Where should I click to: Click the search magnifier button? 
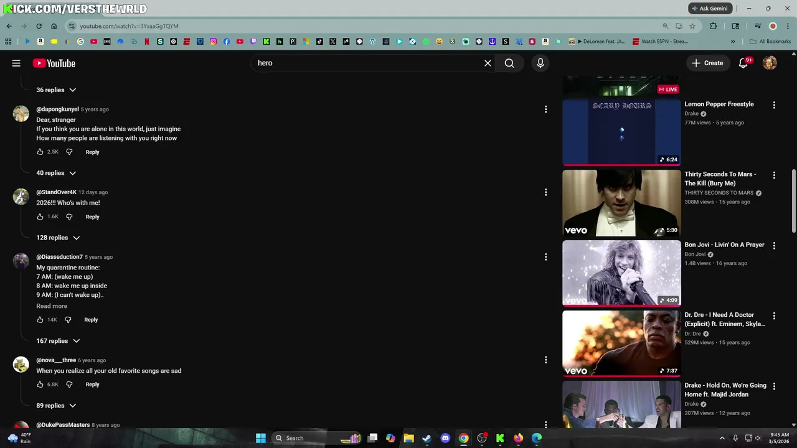click(509, 63)
